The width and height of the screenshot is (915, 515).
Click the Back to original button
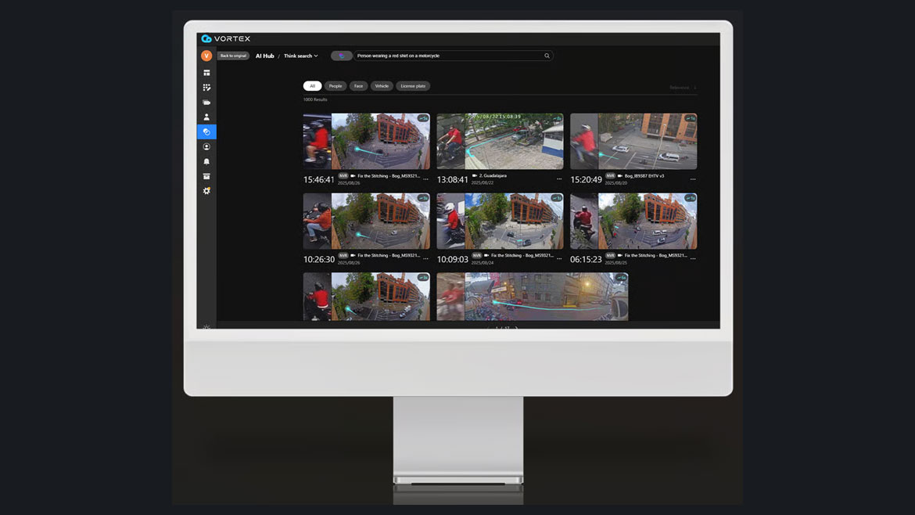click(x=233, y=56)
